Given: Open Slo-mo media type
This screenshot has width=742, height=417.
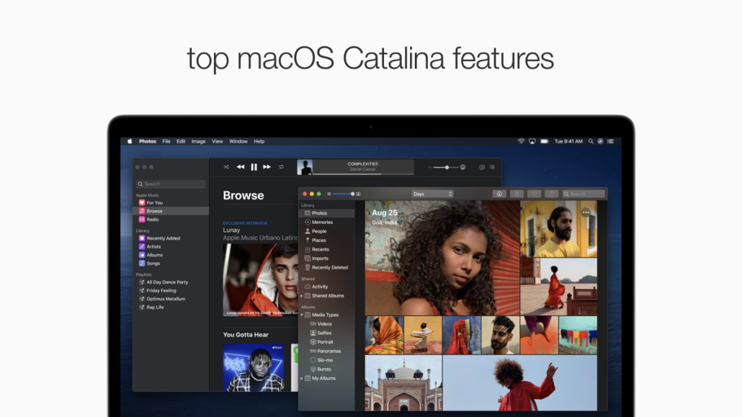Looking at the screenshot, I should click(327, 360).
